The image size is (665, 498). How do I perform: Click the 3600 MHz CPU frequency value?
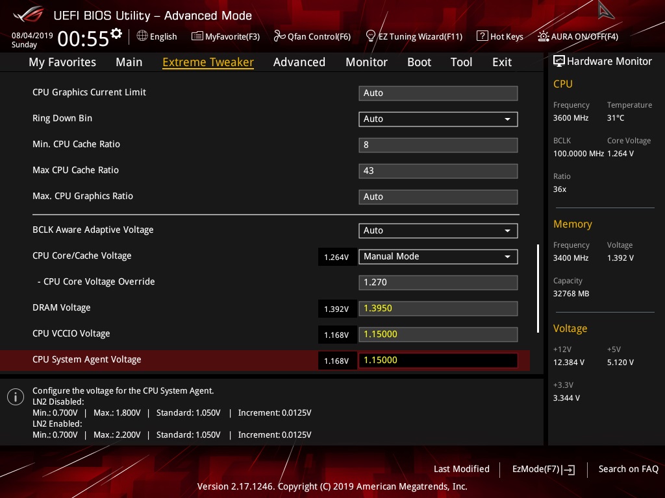(571, 118)
